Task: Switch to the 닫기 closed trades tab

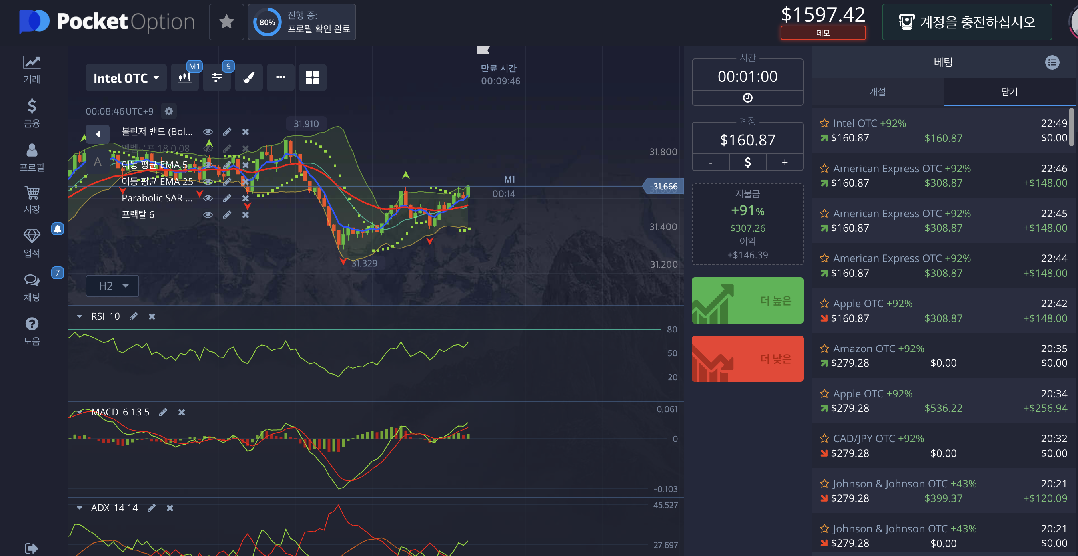Action: tap(1009, 92)
